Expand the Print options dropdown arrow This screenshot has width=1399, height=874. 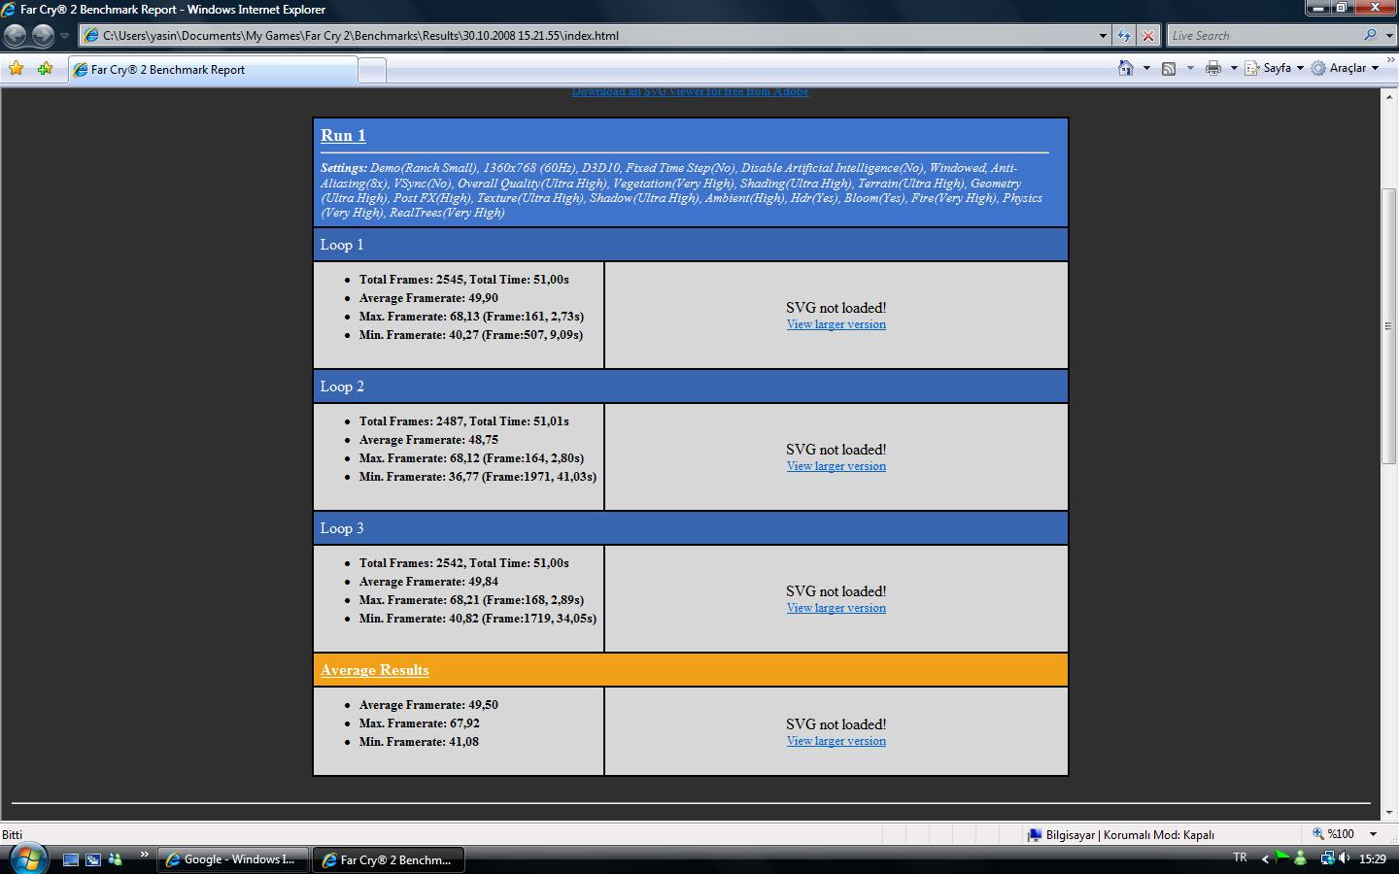pyautogui.click(x=1234, y=68)
